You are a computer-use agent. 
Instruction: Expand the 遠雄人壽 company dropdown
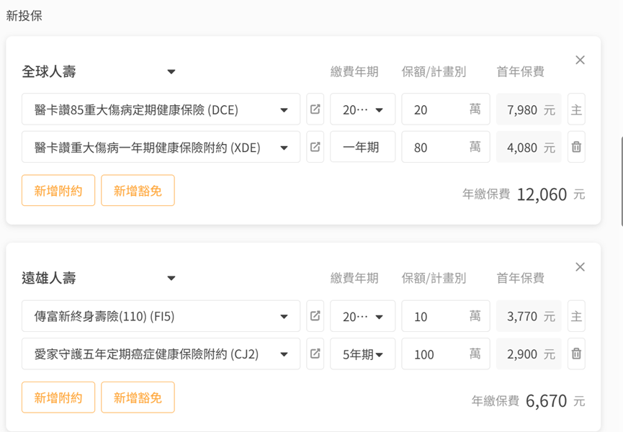pos(171,279)
